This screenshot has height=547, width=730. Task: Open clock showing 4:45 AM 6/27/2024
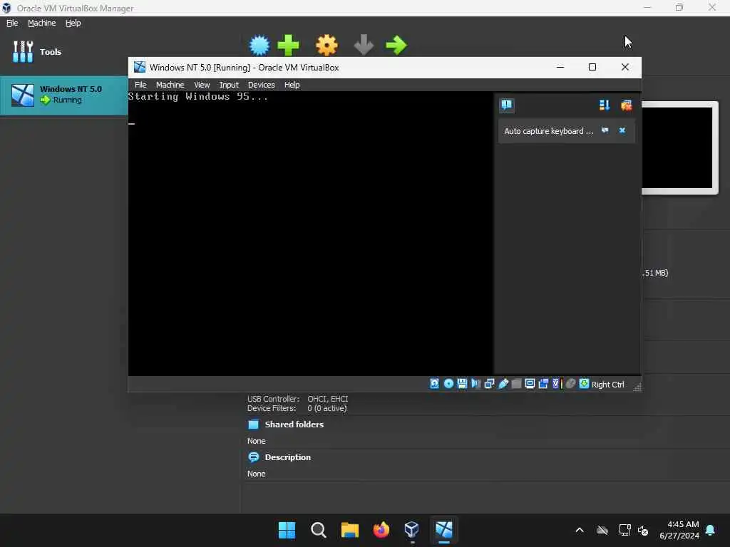679,530
